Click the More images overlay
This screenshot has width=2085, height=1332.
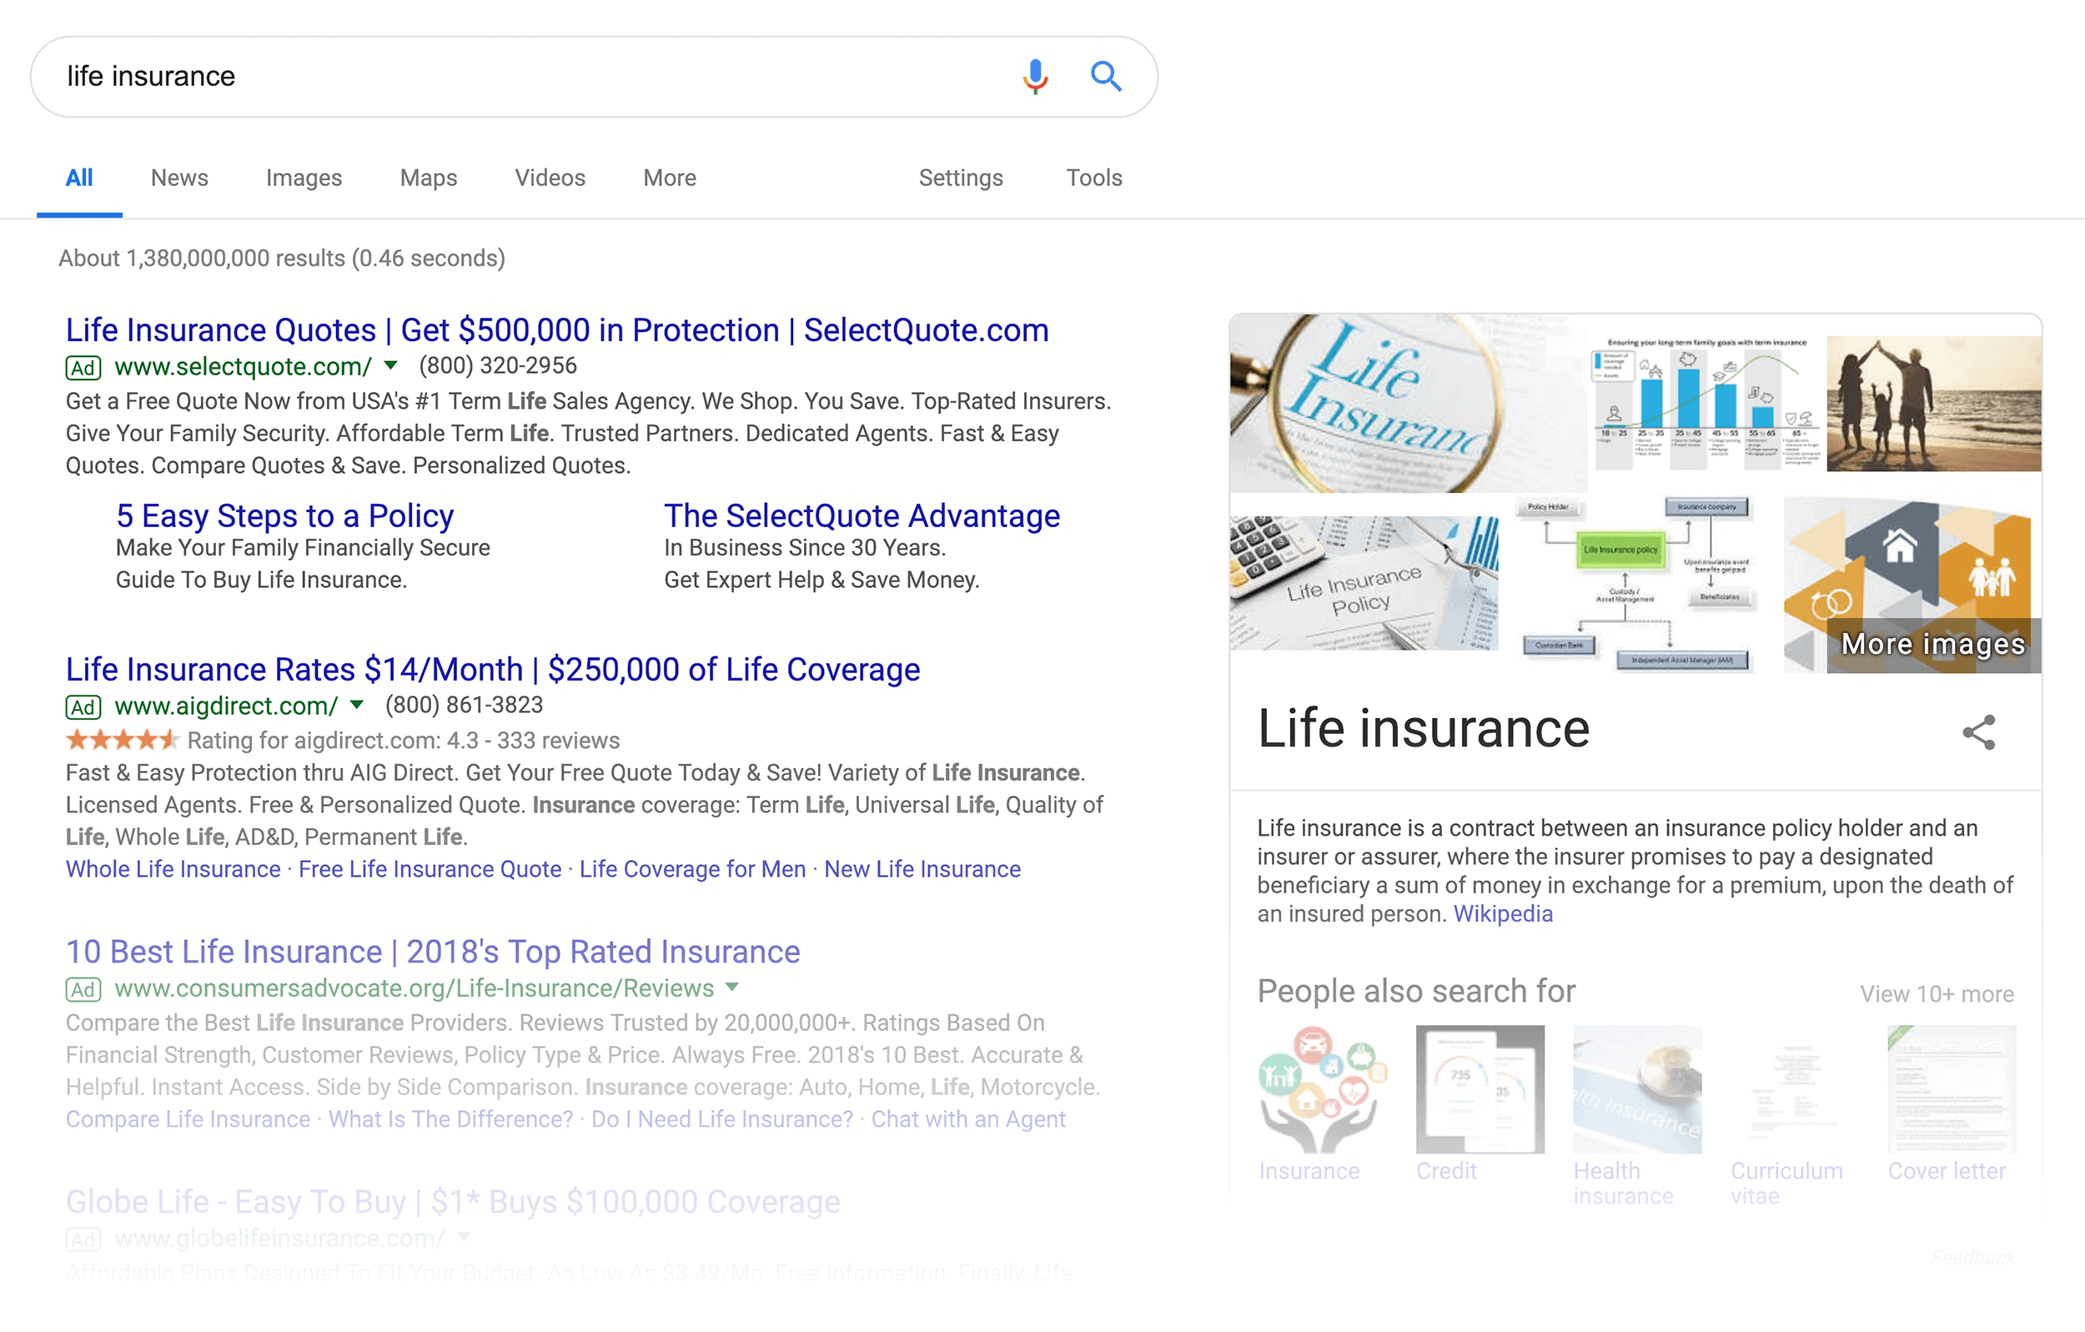click(1932, 645)
